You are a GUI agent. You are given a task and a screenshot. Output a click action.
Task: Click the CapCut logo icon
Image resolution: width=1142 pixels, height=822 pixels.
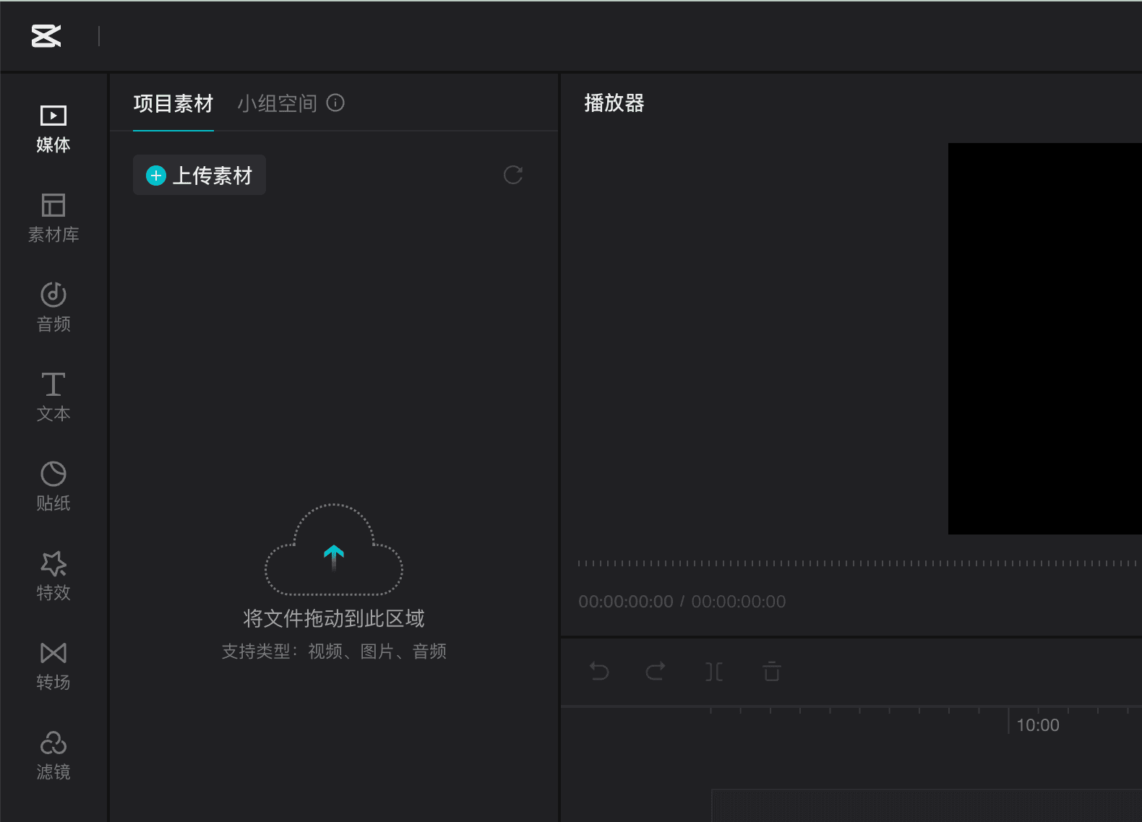46,36
